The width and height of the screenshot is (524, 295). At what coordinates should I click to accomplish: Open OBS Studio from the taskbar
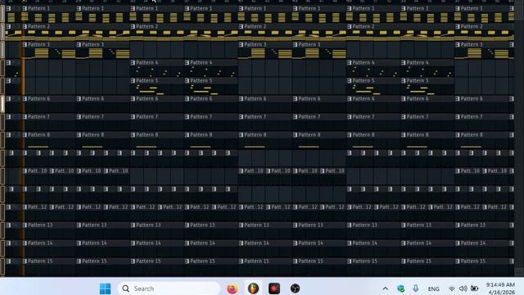[x=295, y=288]
